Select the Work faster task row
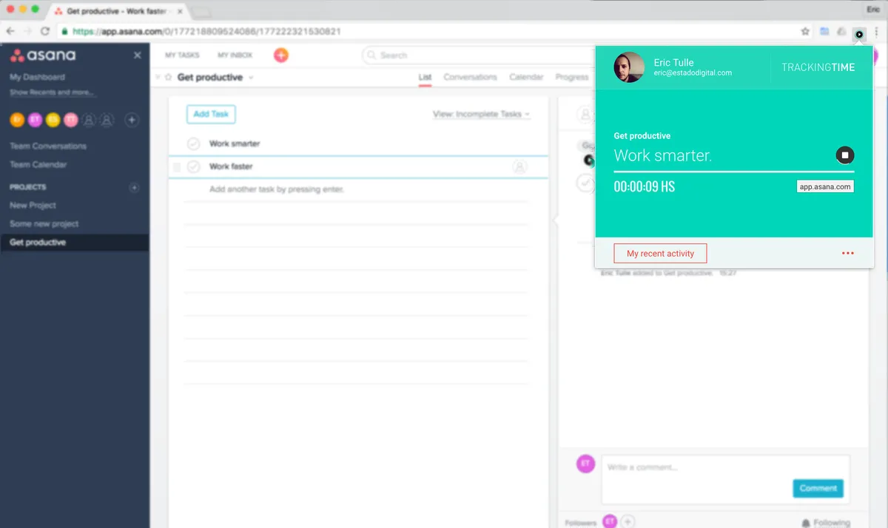 (x=359, y=167)
